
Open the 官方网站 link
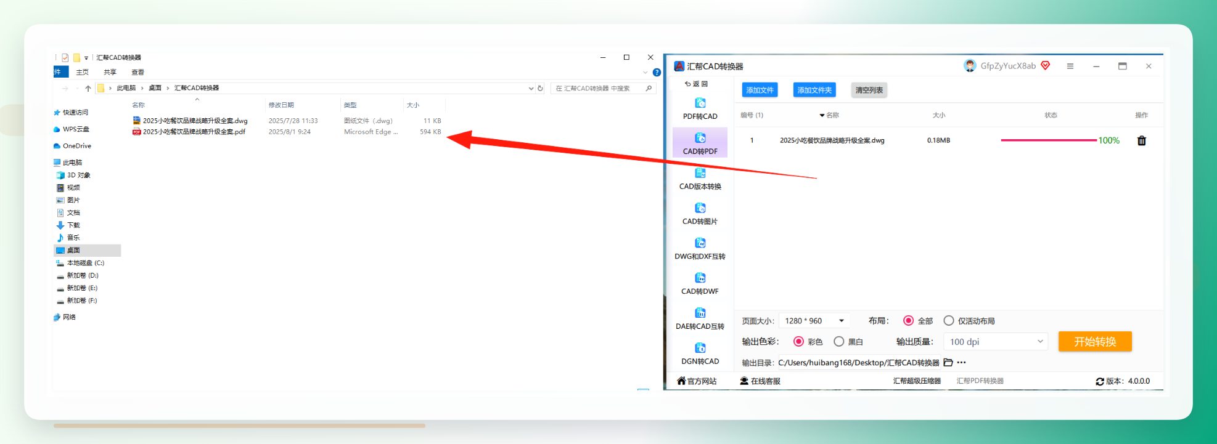click(x=697, y=381)
